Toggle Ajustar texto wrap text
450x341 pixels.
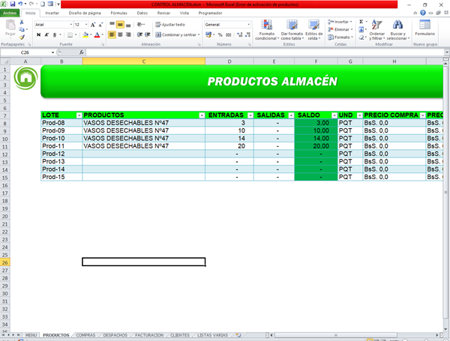(170, 25)
